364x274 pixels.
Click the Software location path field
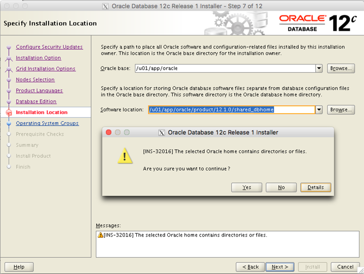click(232, 110)
